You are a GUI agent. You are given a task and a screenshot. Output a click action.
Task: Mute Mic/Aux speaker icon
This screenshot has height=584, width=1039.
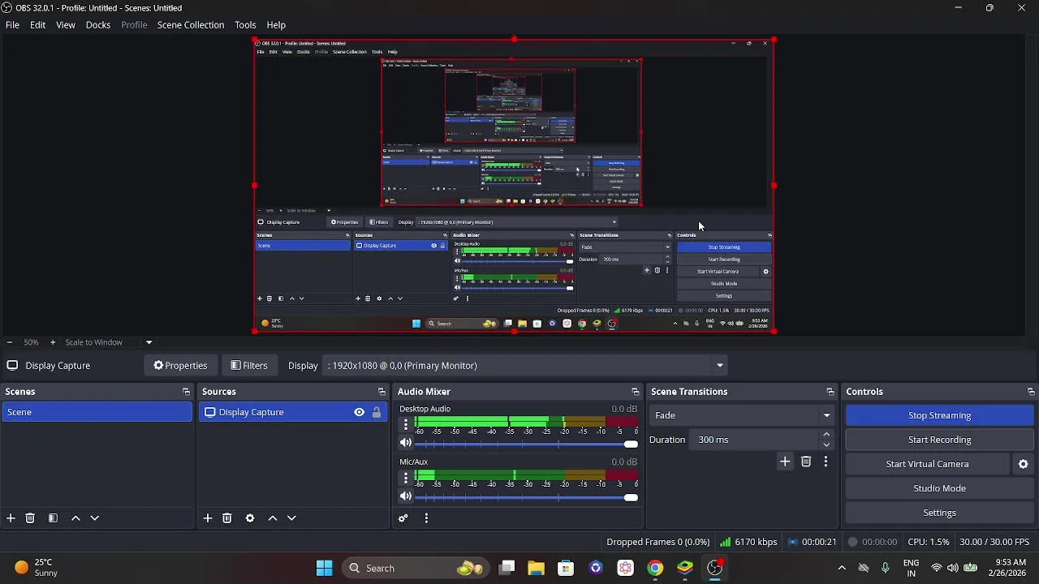pos(406,496)
